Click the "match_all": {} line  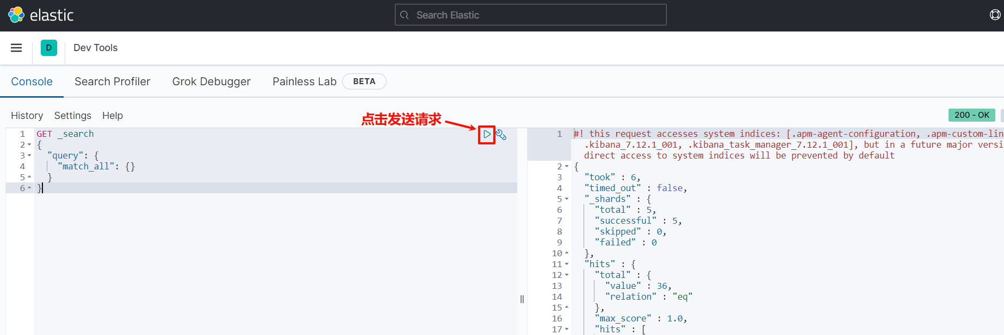point(96,167)
